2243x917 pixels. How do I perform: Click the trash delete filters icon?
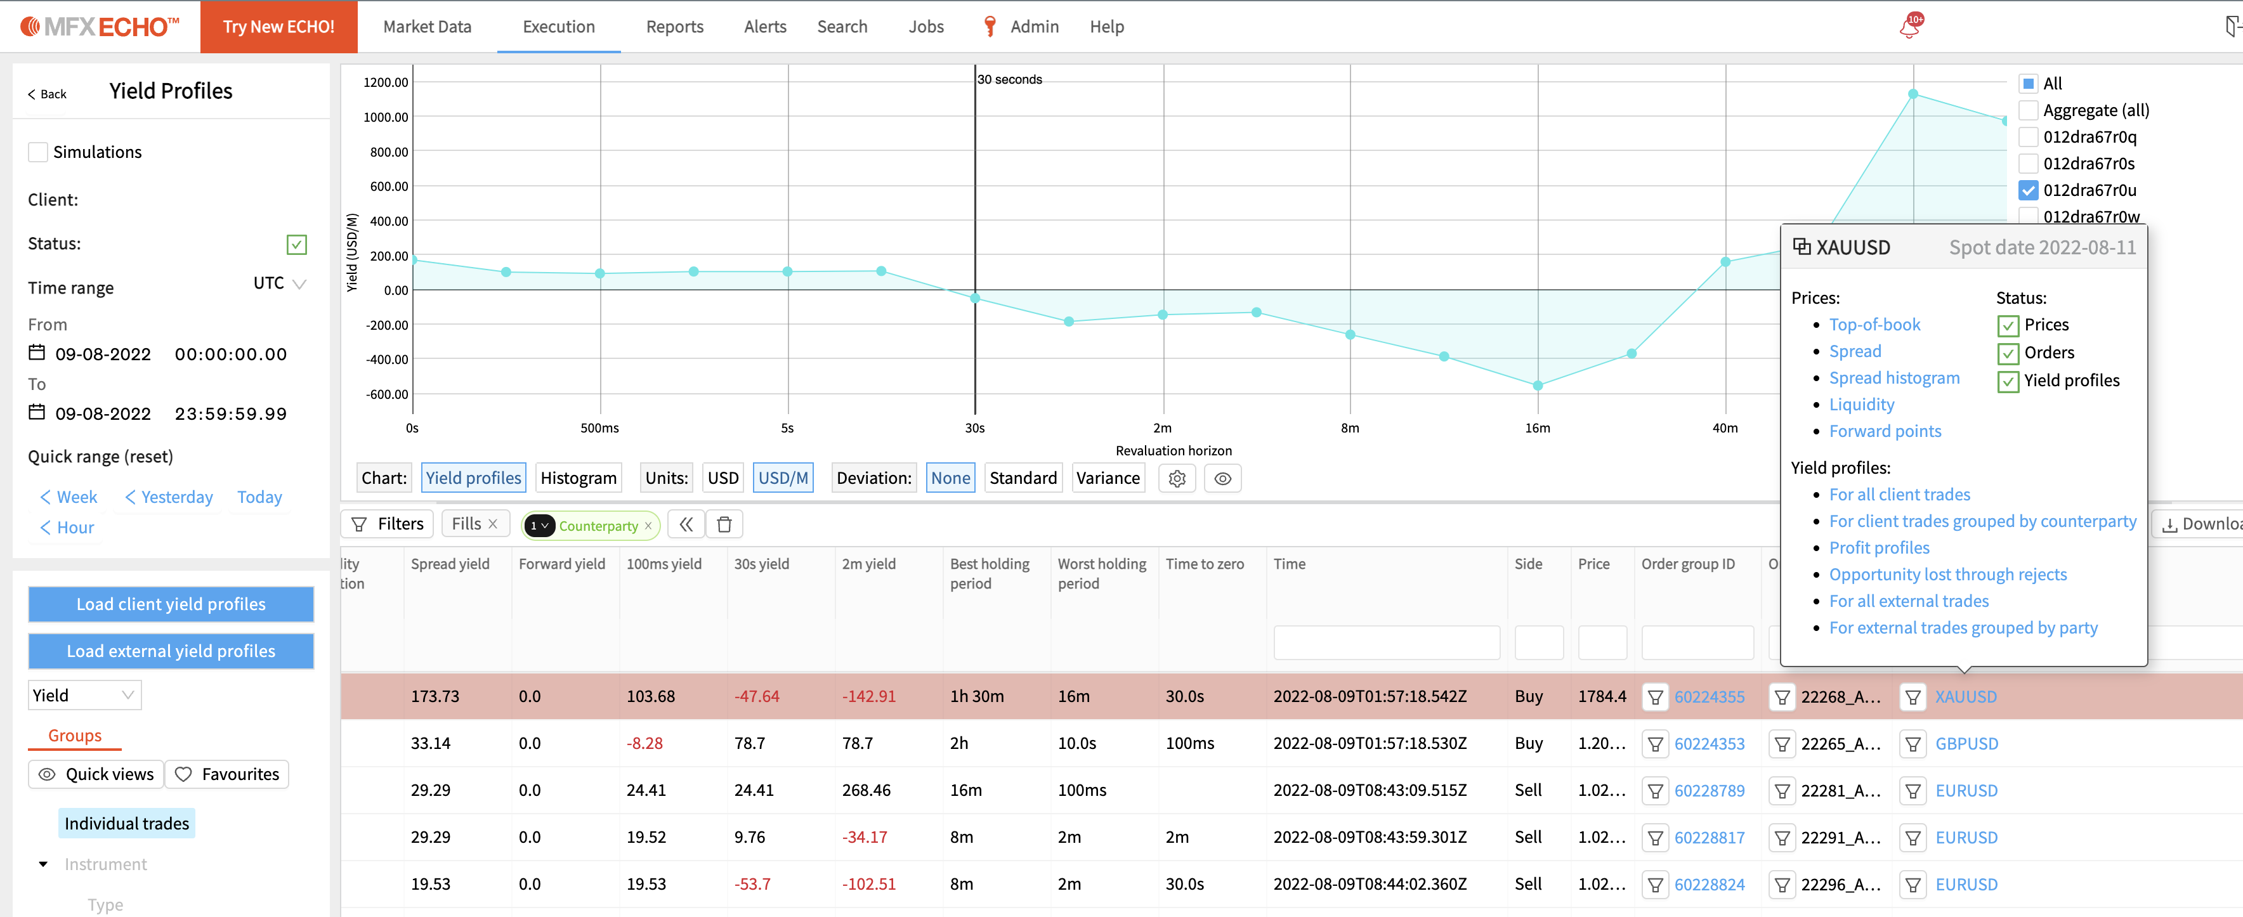pos(724,524)
